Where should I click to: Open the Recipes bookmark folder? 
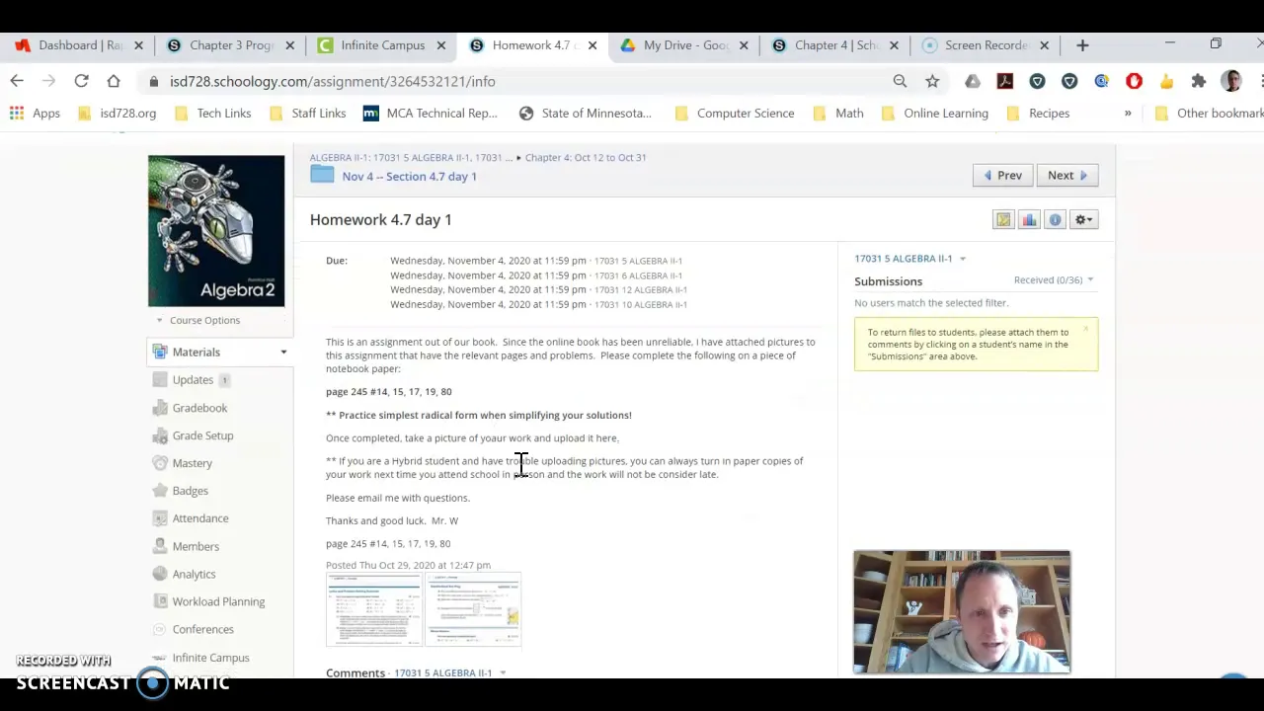[1038, 113]
